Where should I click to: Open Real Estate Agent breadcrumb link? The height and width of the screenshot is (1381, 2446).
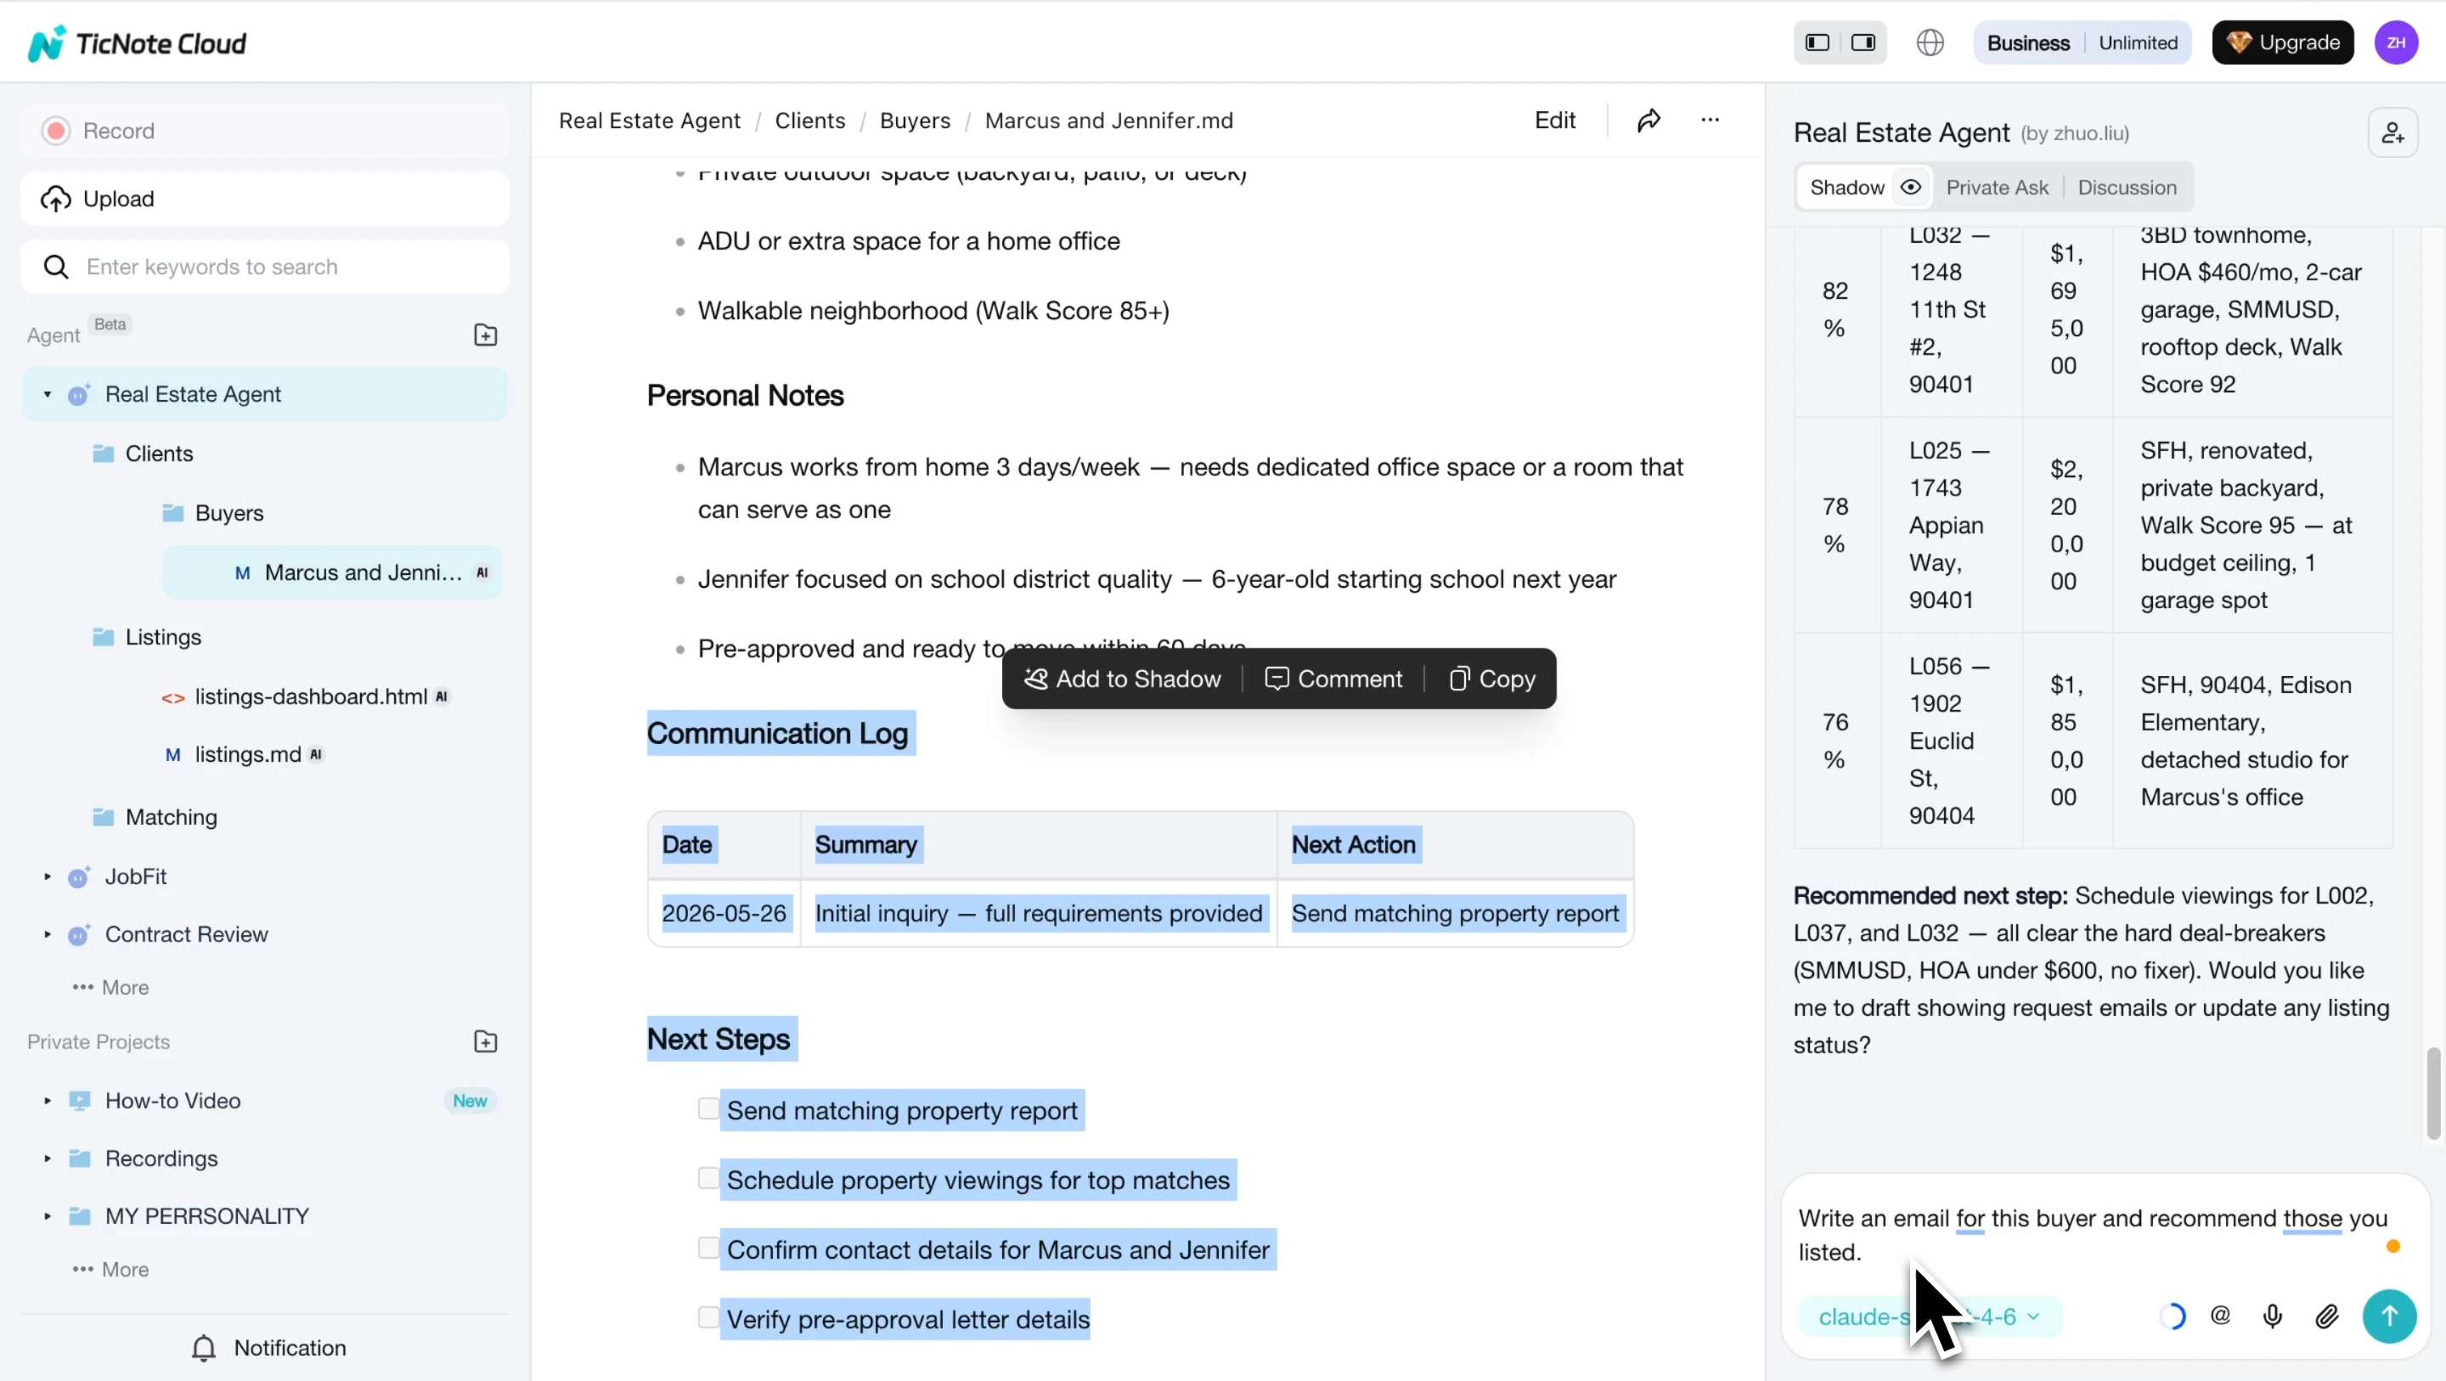pyautogui.click(x=650, y=121)
